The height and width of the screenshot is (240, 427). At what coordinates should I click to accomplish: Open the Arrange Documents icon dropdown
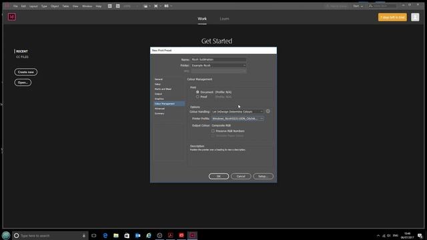pyautogui.click(x=167, y=6)
